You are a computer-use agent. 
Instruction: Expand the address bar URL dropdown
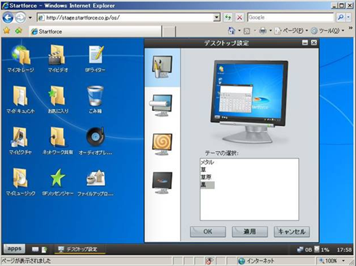(x=217, y=18)
